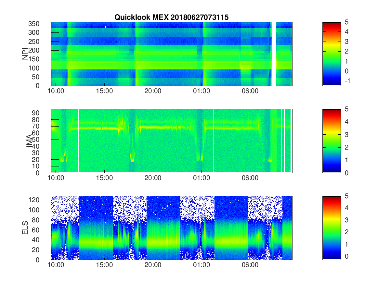Click the 01:00 time label under IMA plot
Viewport: 390px width, 292px height.
[201, 178]
